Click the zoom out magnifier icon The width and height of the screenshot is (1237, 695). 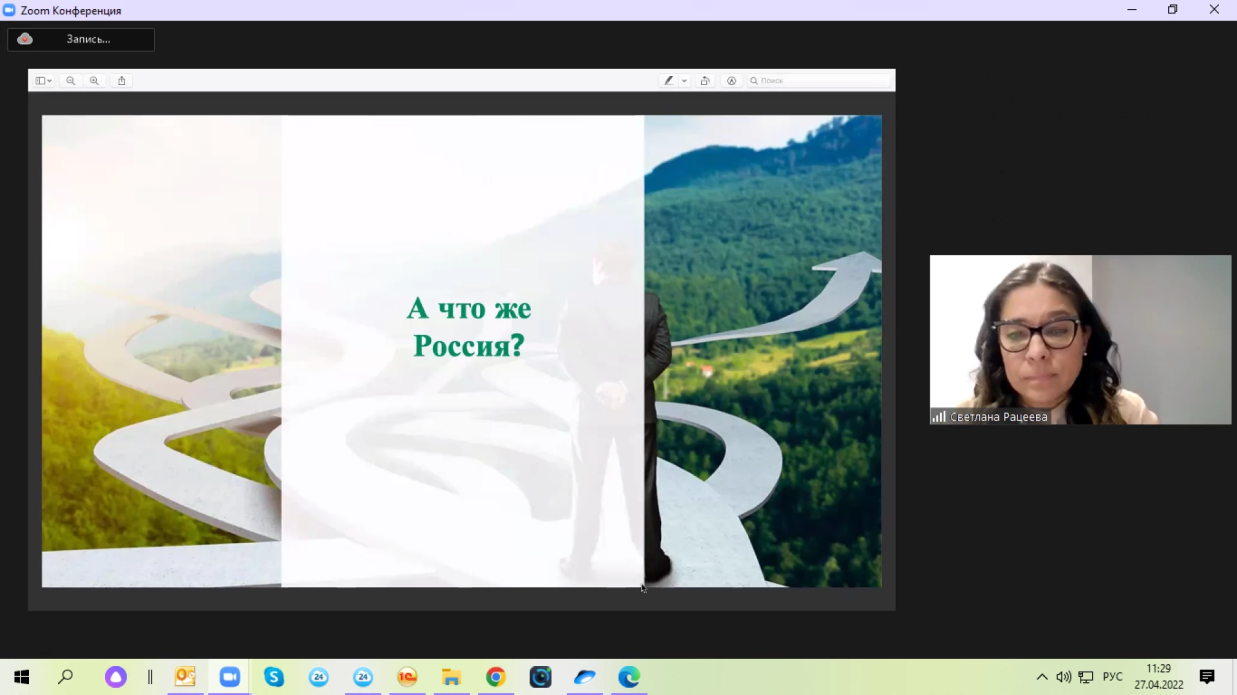point(71,81)
